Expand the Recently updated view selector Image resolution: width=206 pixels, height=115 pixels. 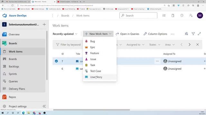click(x=65, y=34)
